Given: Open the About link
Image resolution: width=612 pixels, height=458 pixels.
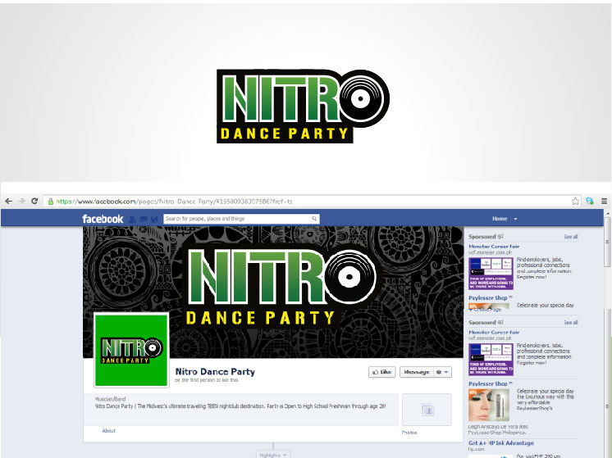Looking at the screenshot, I should [109, 431].
